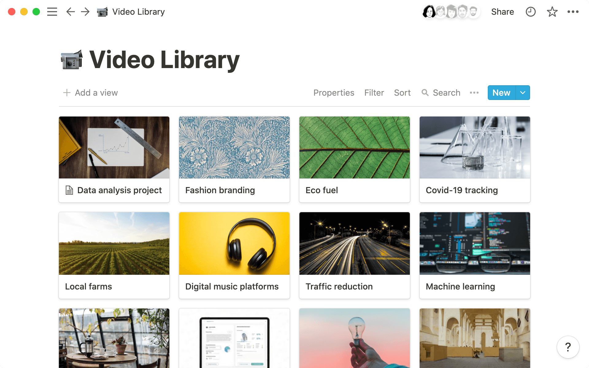Open the Eco fuel leaf thumbnail
The image size is (589, 368).
click(x=354, y=148)
